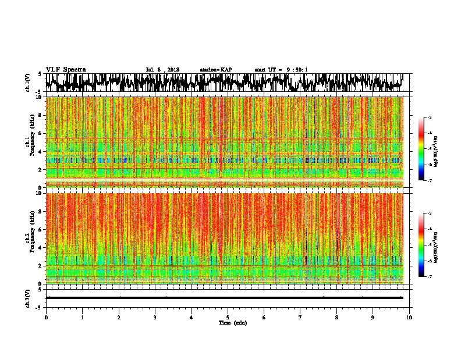
Task: Select the date text 'Jul 8, 2018'
Action: click(x=162, y=70)
